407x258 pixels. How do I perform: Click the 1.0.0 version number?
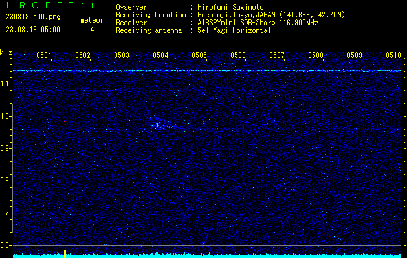(88, 6)
